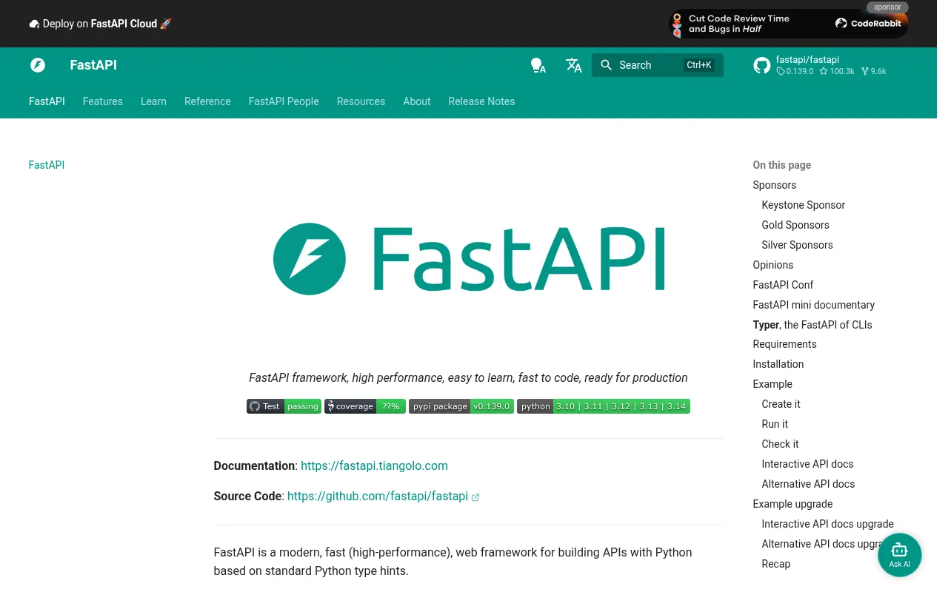Select the FastAPI navigation tab
948x592 pixels.
(x=47, y=101)
